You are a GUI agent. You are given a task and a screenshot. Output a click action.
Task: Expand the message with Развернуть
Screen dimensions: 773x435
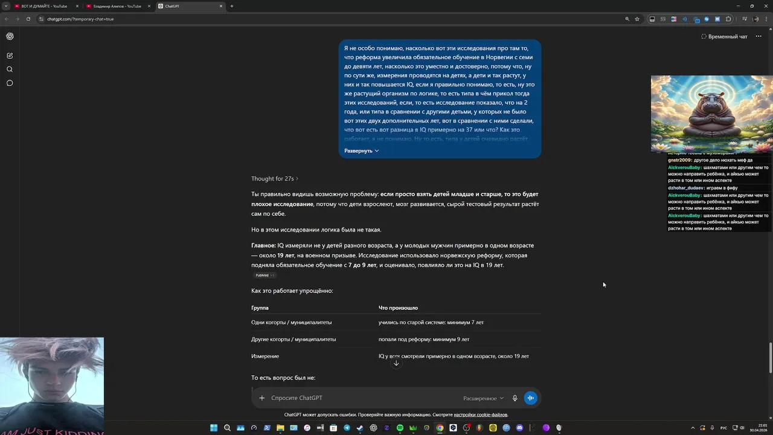point(361,150)
